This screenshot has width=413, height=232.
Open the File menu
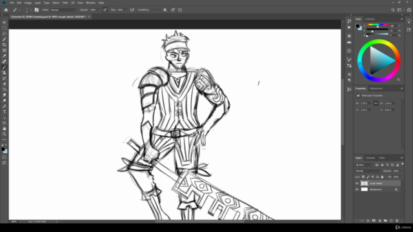[12, 3]
